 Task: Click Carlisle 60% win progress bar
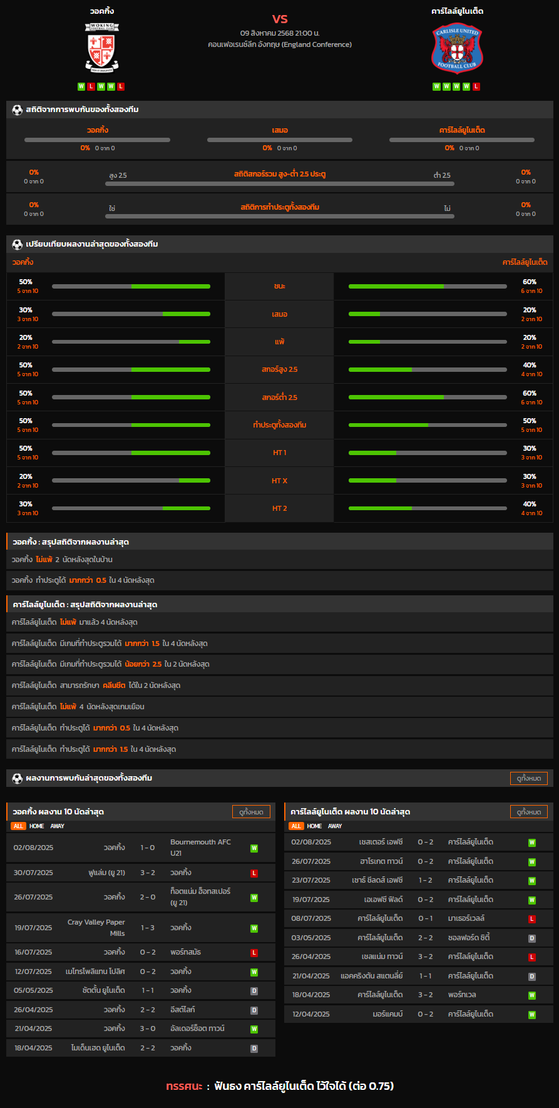[428, 287]
